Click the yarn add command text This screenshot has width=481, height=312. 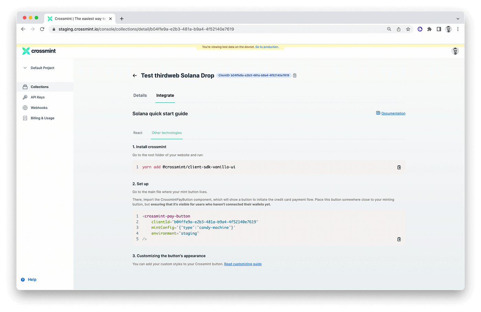click(189, 167)
